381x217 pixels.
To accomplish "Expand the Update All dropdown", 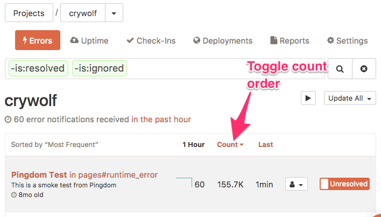I will pyautogui.click(x=349, y=99).
